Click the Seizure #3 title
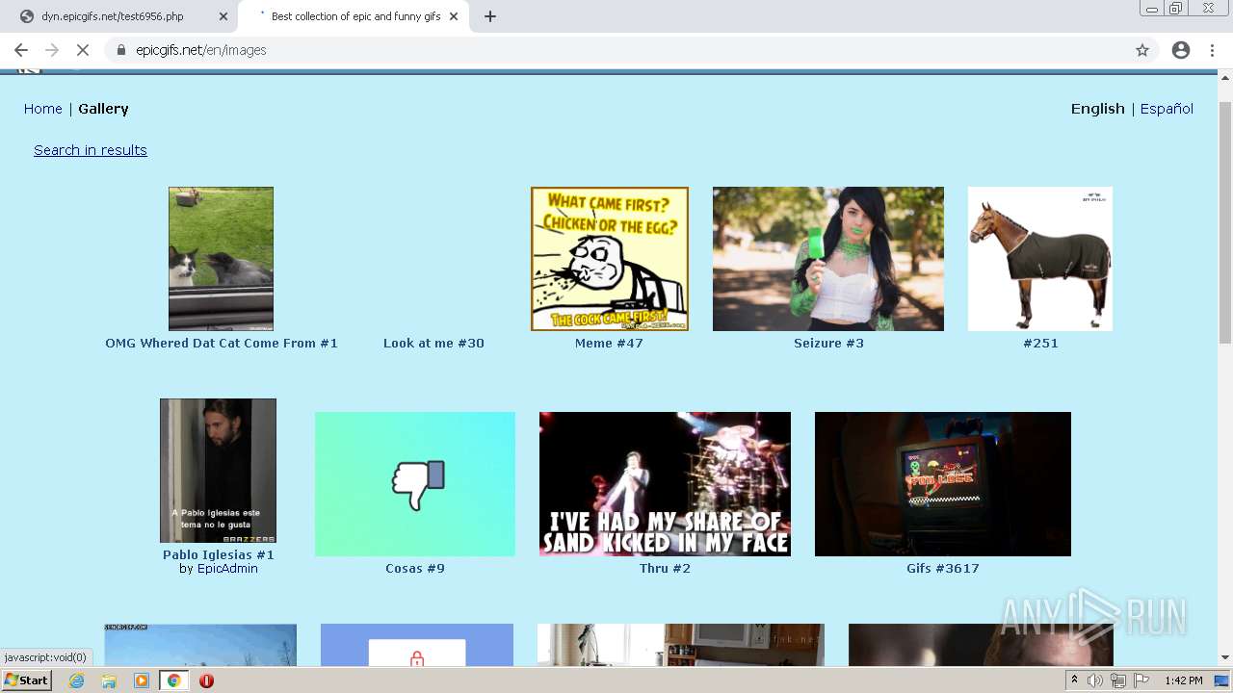The width and height of the screenshot is (1233, 693). pos(828,344)
